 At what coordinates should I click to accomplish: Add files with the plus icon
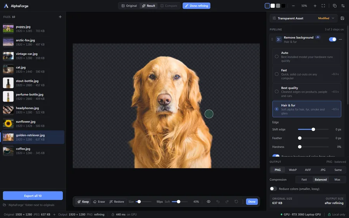pos(60,17)
